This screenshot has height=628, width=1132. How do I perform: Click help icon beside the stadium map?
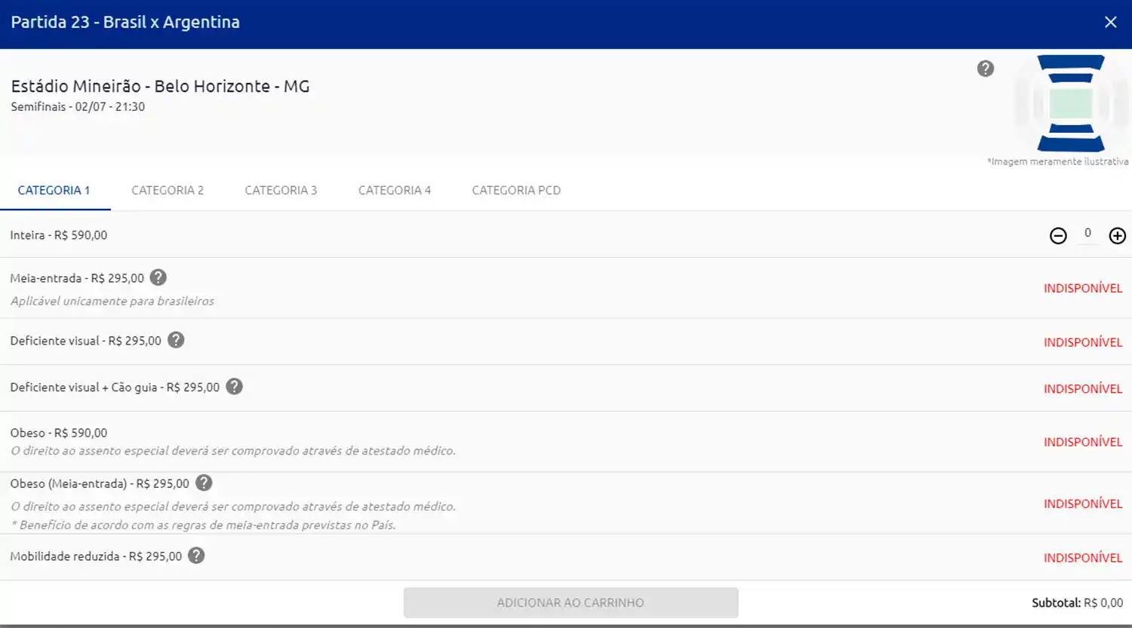pos(986,69)
